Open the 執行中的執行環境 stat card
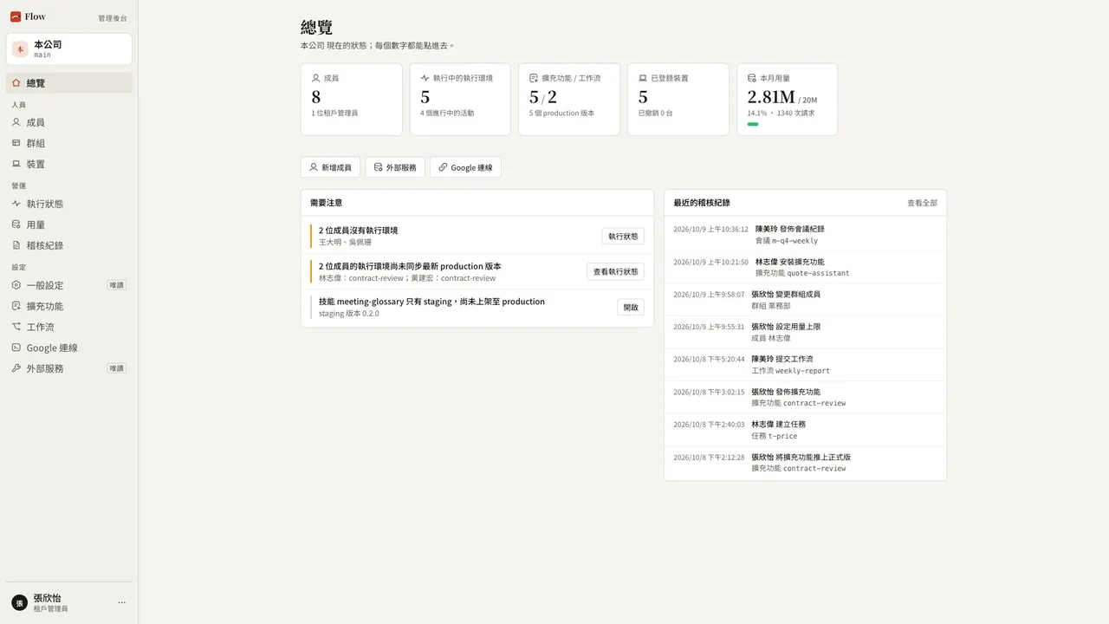 460,100
